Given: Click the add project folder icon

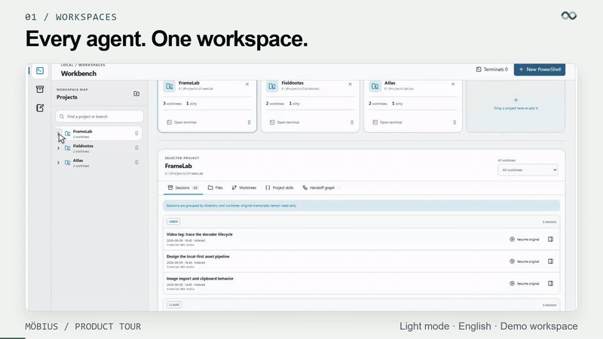Looking at the screenshot, I should point(136,93).
